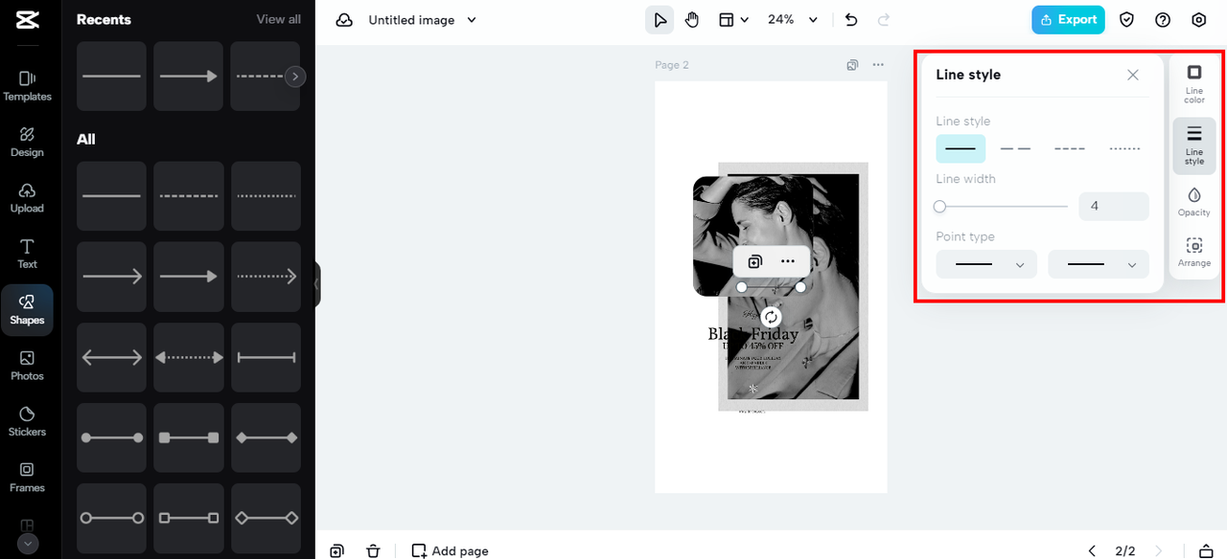The width and height of the screenshot is (1227, 559).
Task: Open the Arrange option
Action: coord(1194,253)
